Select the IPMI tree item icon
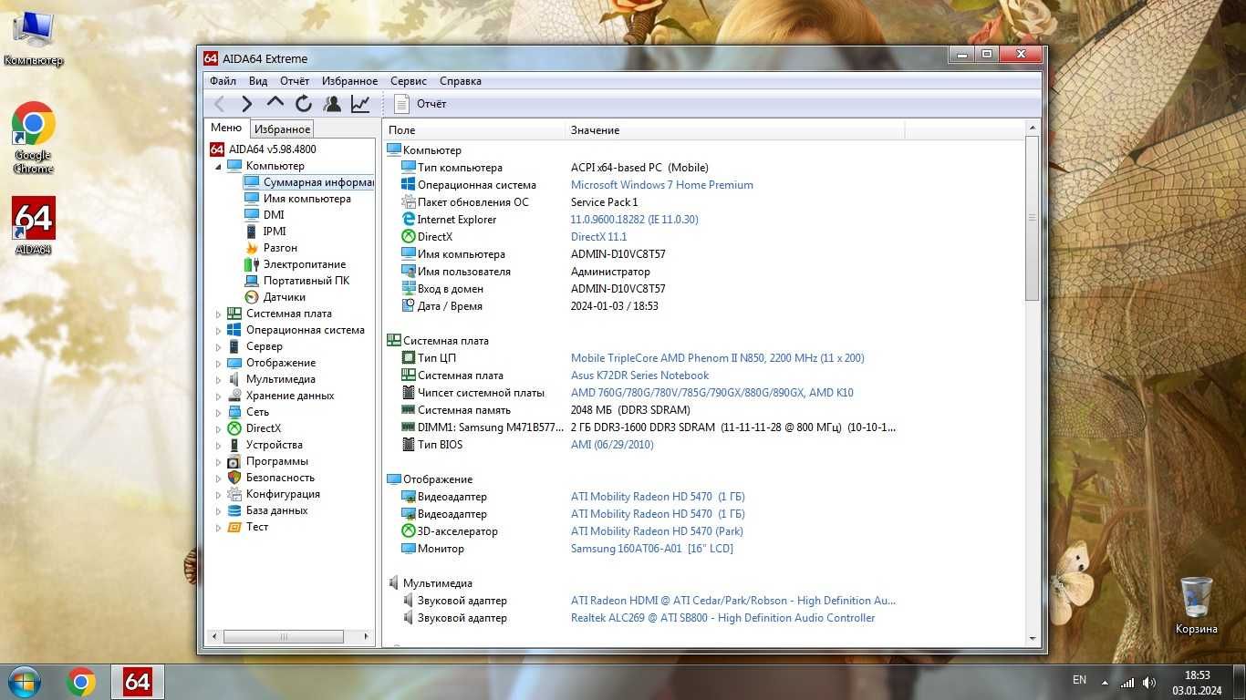The image size is (1246, 700). point(252,232)
